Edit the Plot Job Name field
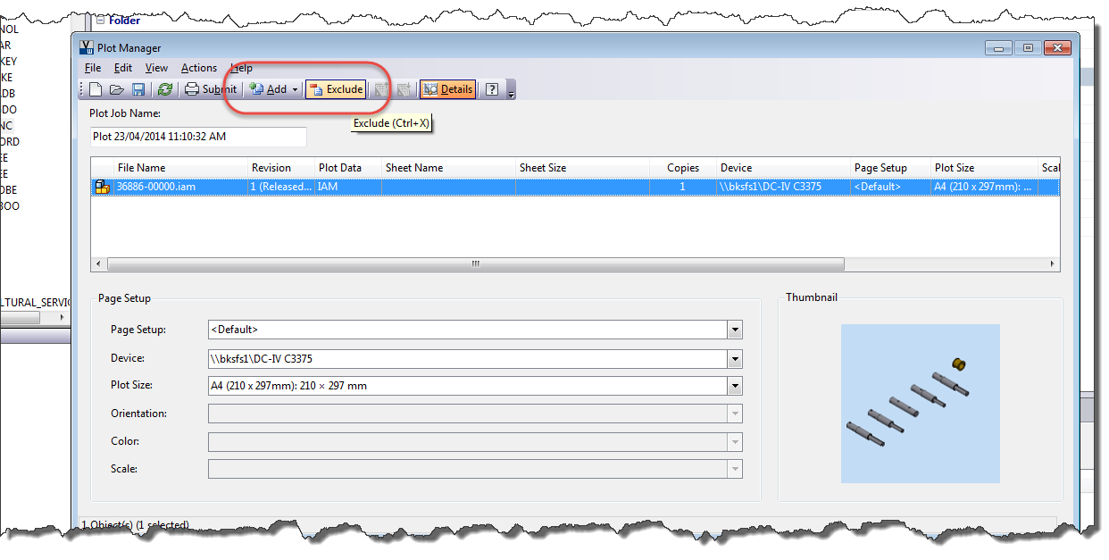 point(196,137)
